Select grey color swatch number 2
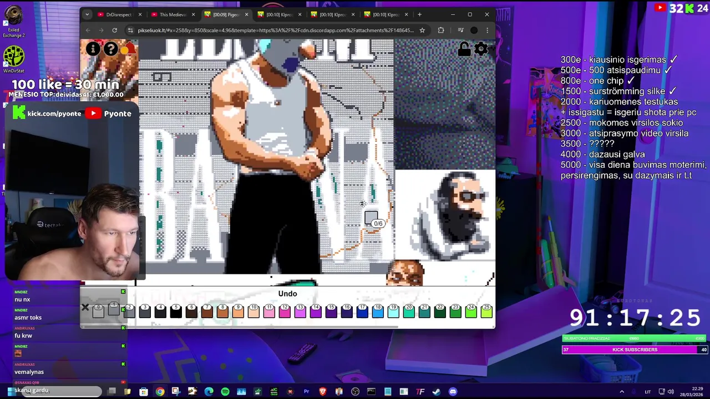 pos(129,311)
